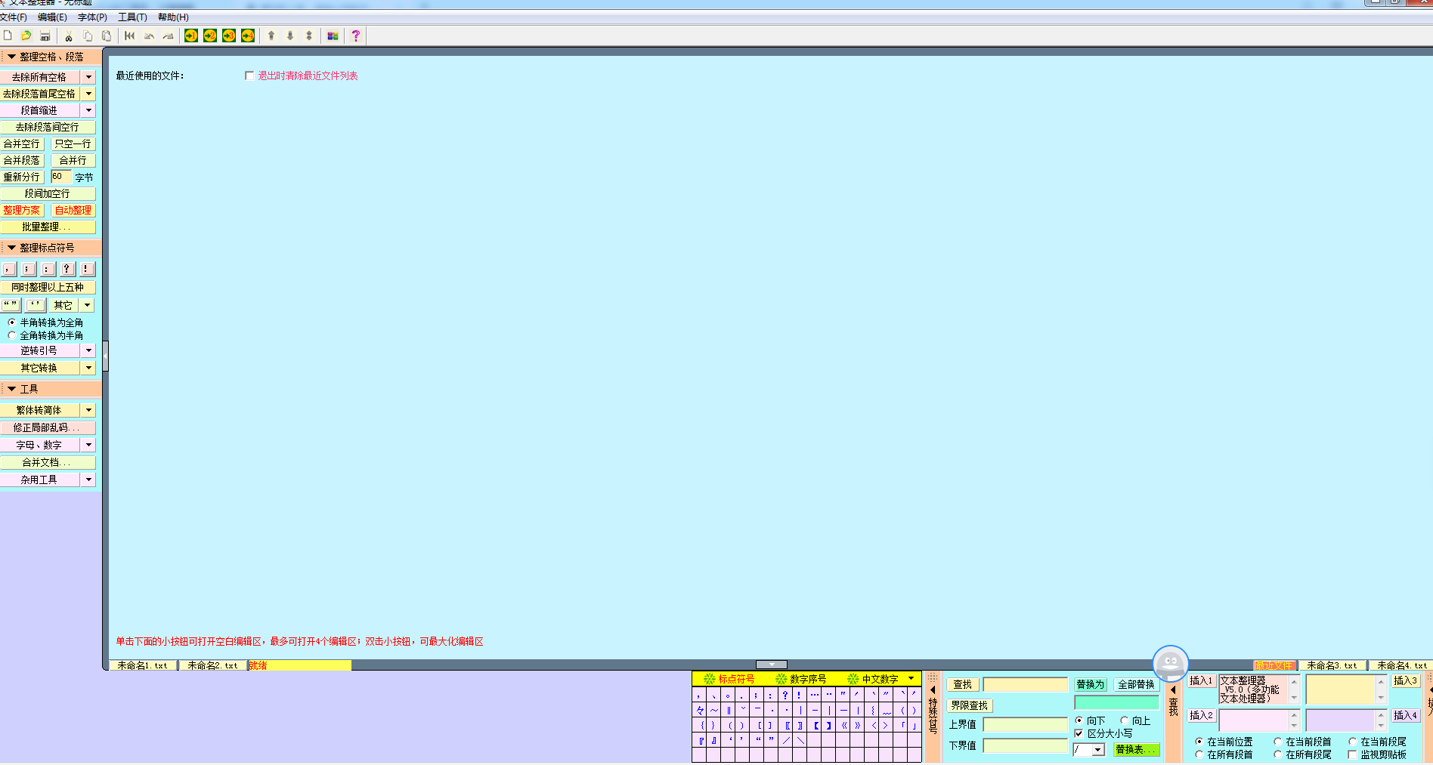Collapse the 整理标点符号 section
This screenshot has height=765, width=1433.
12,248
